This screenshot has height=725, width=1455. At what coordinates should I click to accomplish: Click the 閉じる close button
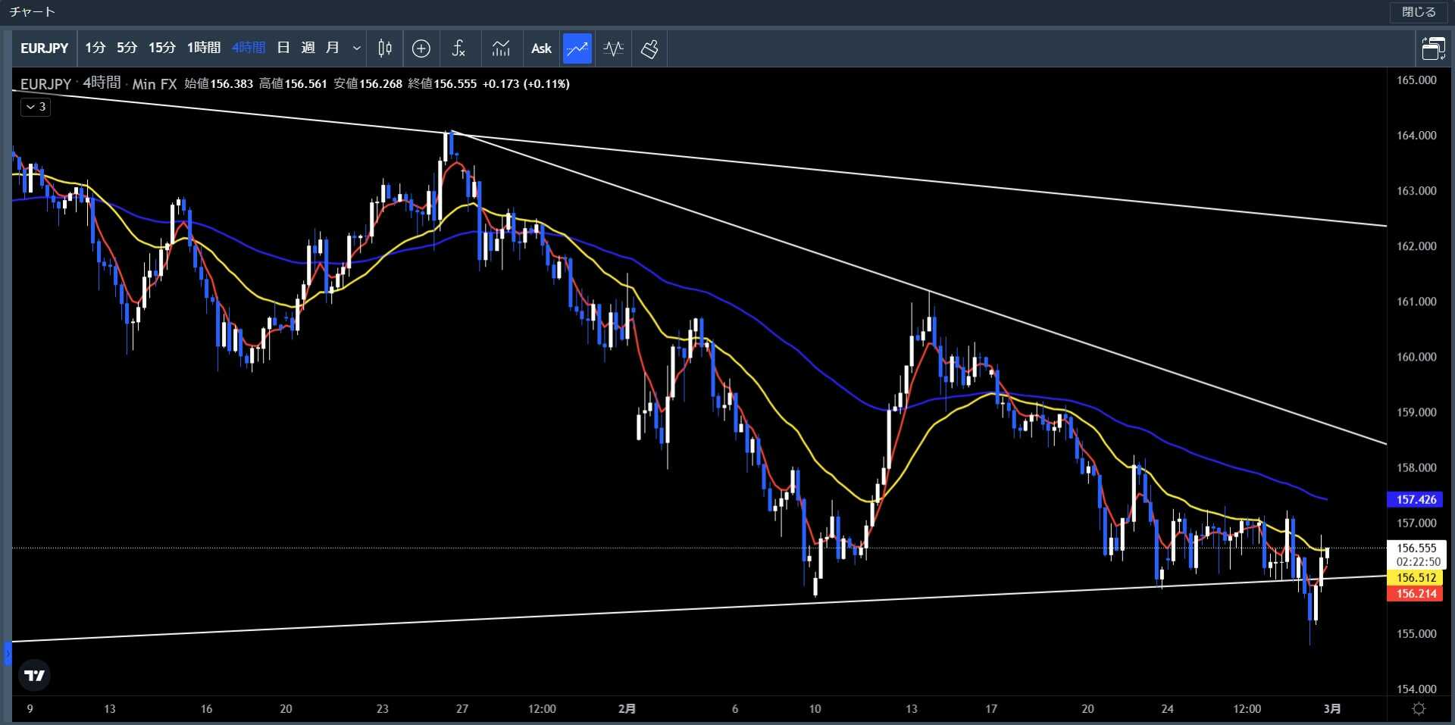pos(1419,12)
